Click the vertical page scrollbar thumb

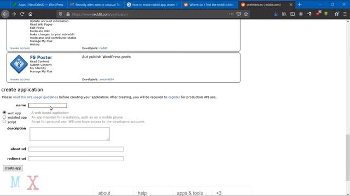click(x=348, y=157)
